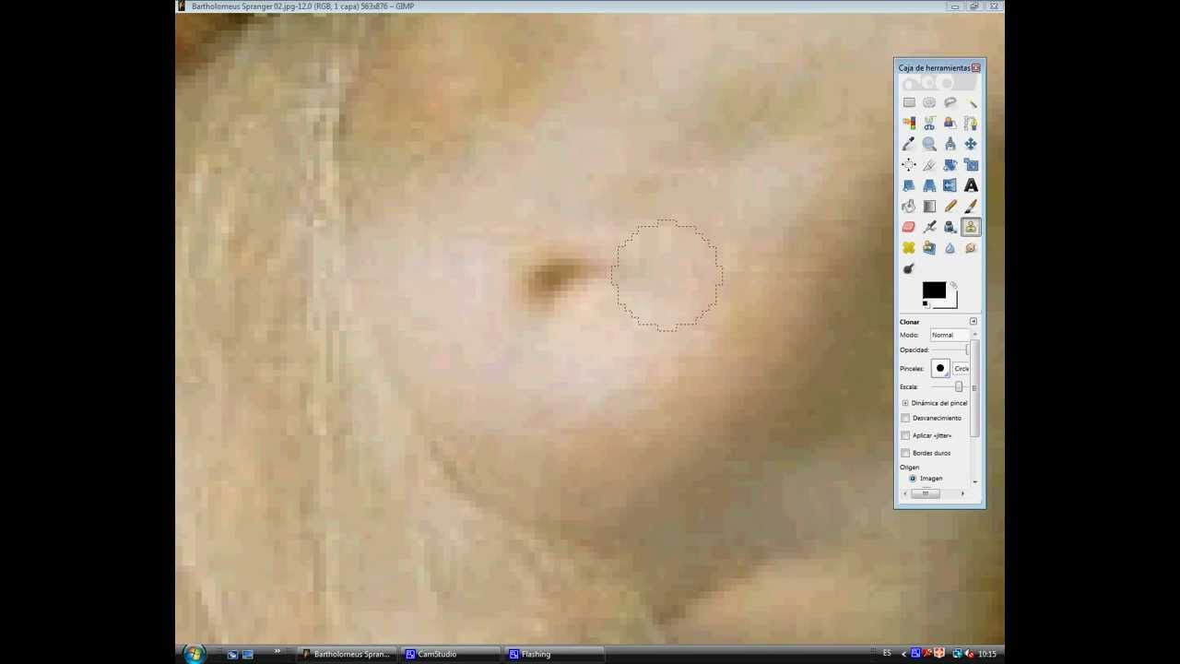
Task: Swap foreground and background colors
Action: click(953, 286)
